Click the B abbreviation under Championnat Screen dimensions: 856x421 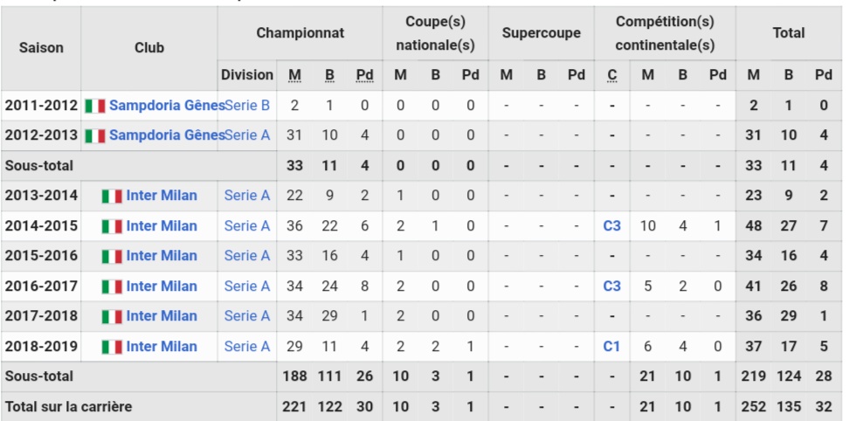330,75
